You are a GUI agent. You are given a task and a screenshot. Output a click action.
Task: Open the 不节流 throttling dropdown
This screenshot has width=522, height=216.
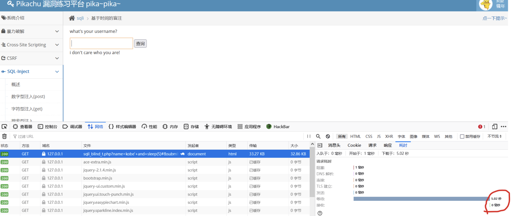pos(494,136)
